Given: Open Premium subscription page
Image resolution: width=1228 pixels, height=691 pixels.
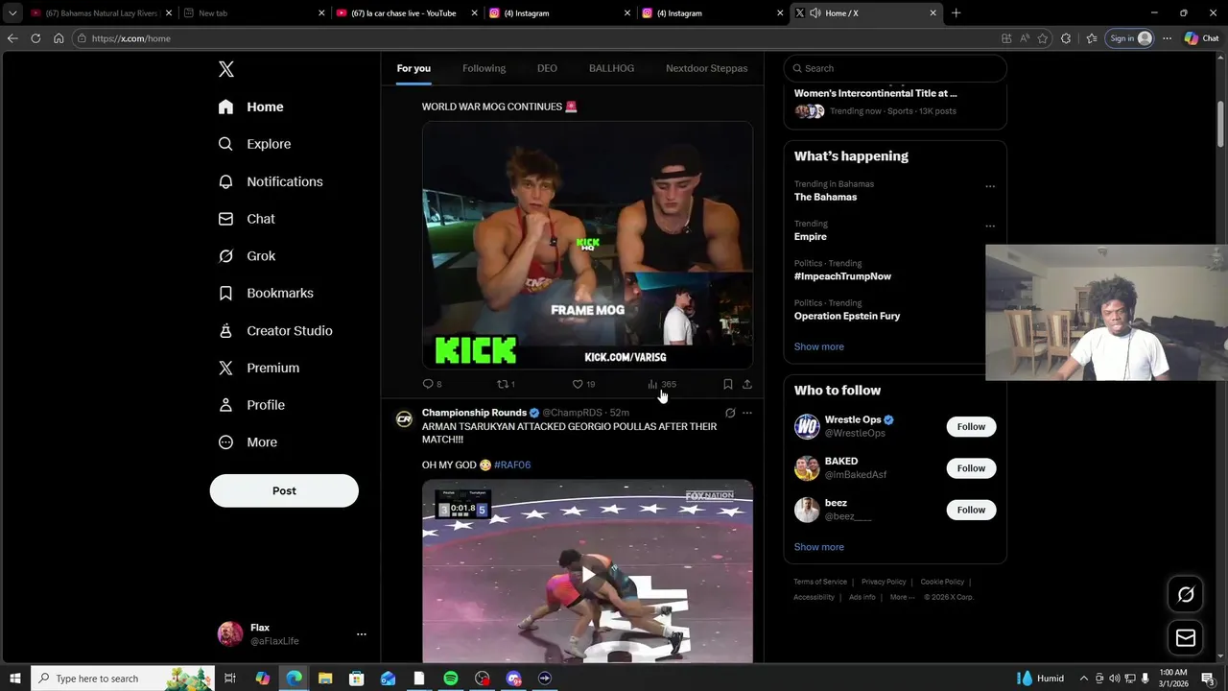Looking at the screenshot, I should point(259,368).
